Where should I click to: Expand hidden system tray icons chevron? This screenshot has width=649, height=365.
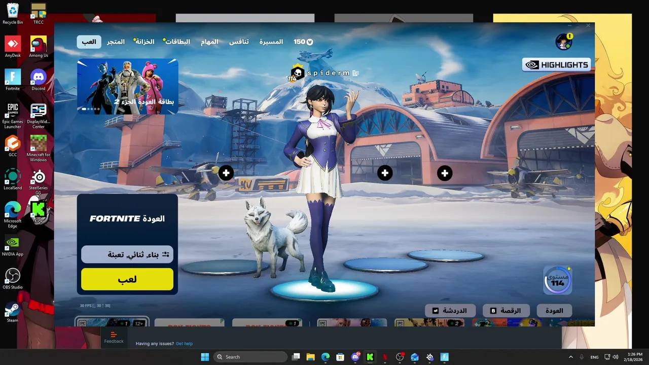pyautogui.click(x=570, y=357)
